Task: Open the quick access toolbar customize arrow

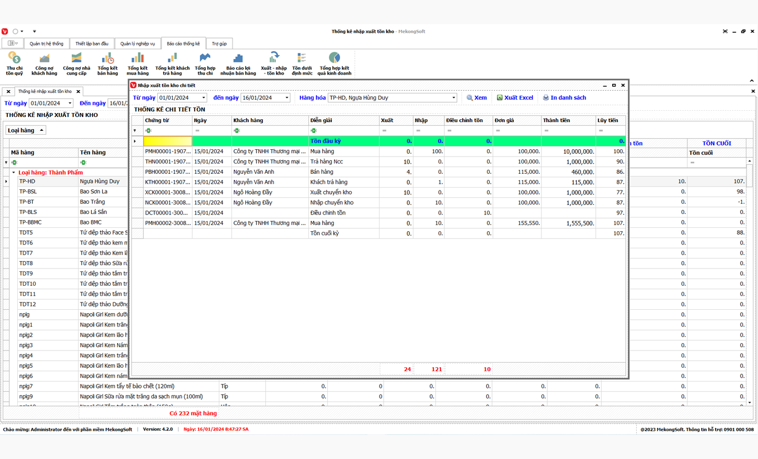Action: point(34,32)
